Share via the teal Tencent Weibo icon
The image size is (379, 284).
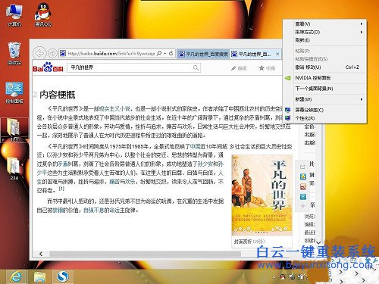(x=303, y=197)
